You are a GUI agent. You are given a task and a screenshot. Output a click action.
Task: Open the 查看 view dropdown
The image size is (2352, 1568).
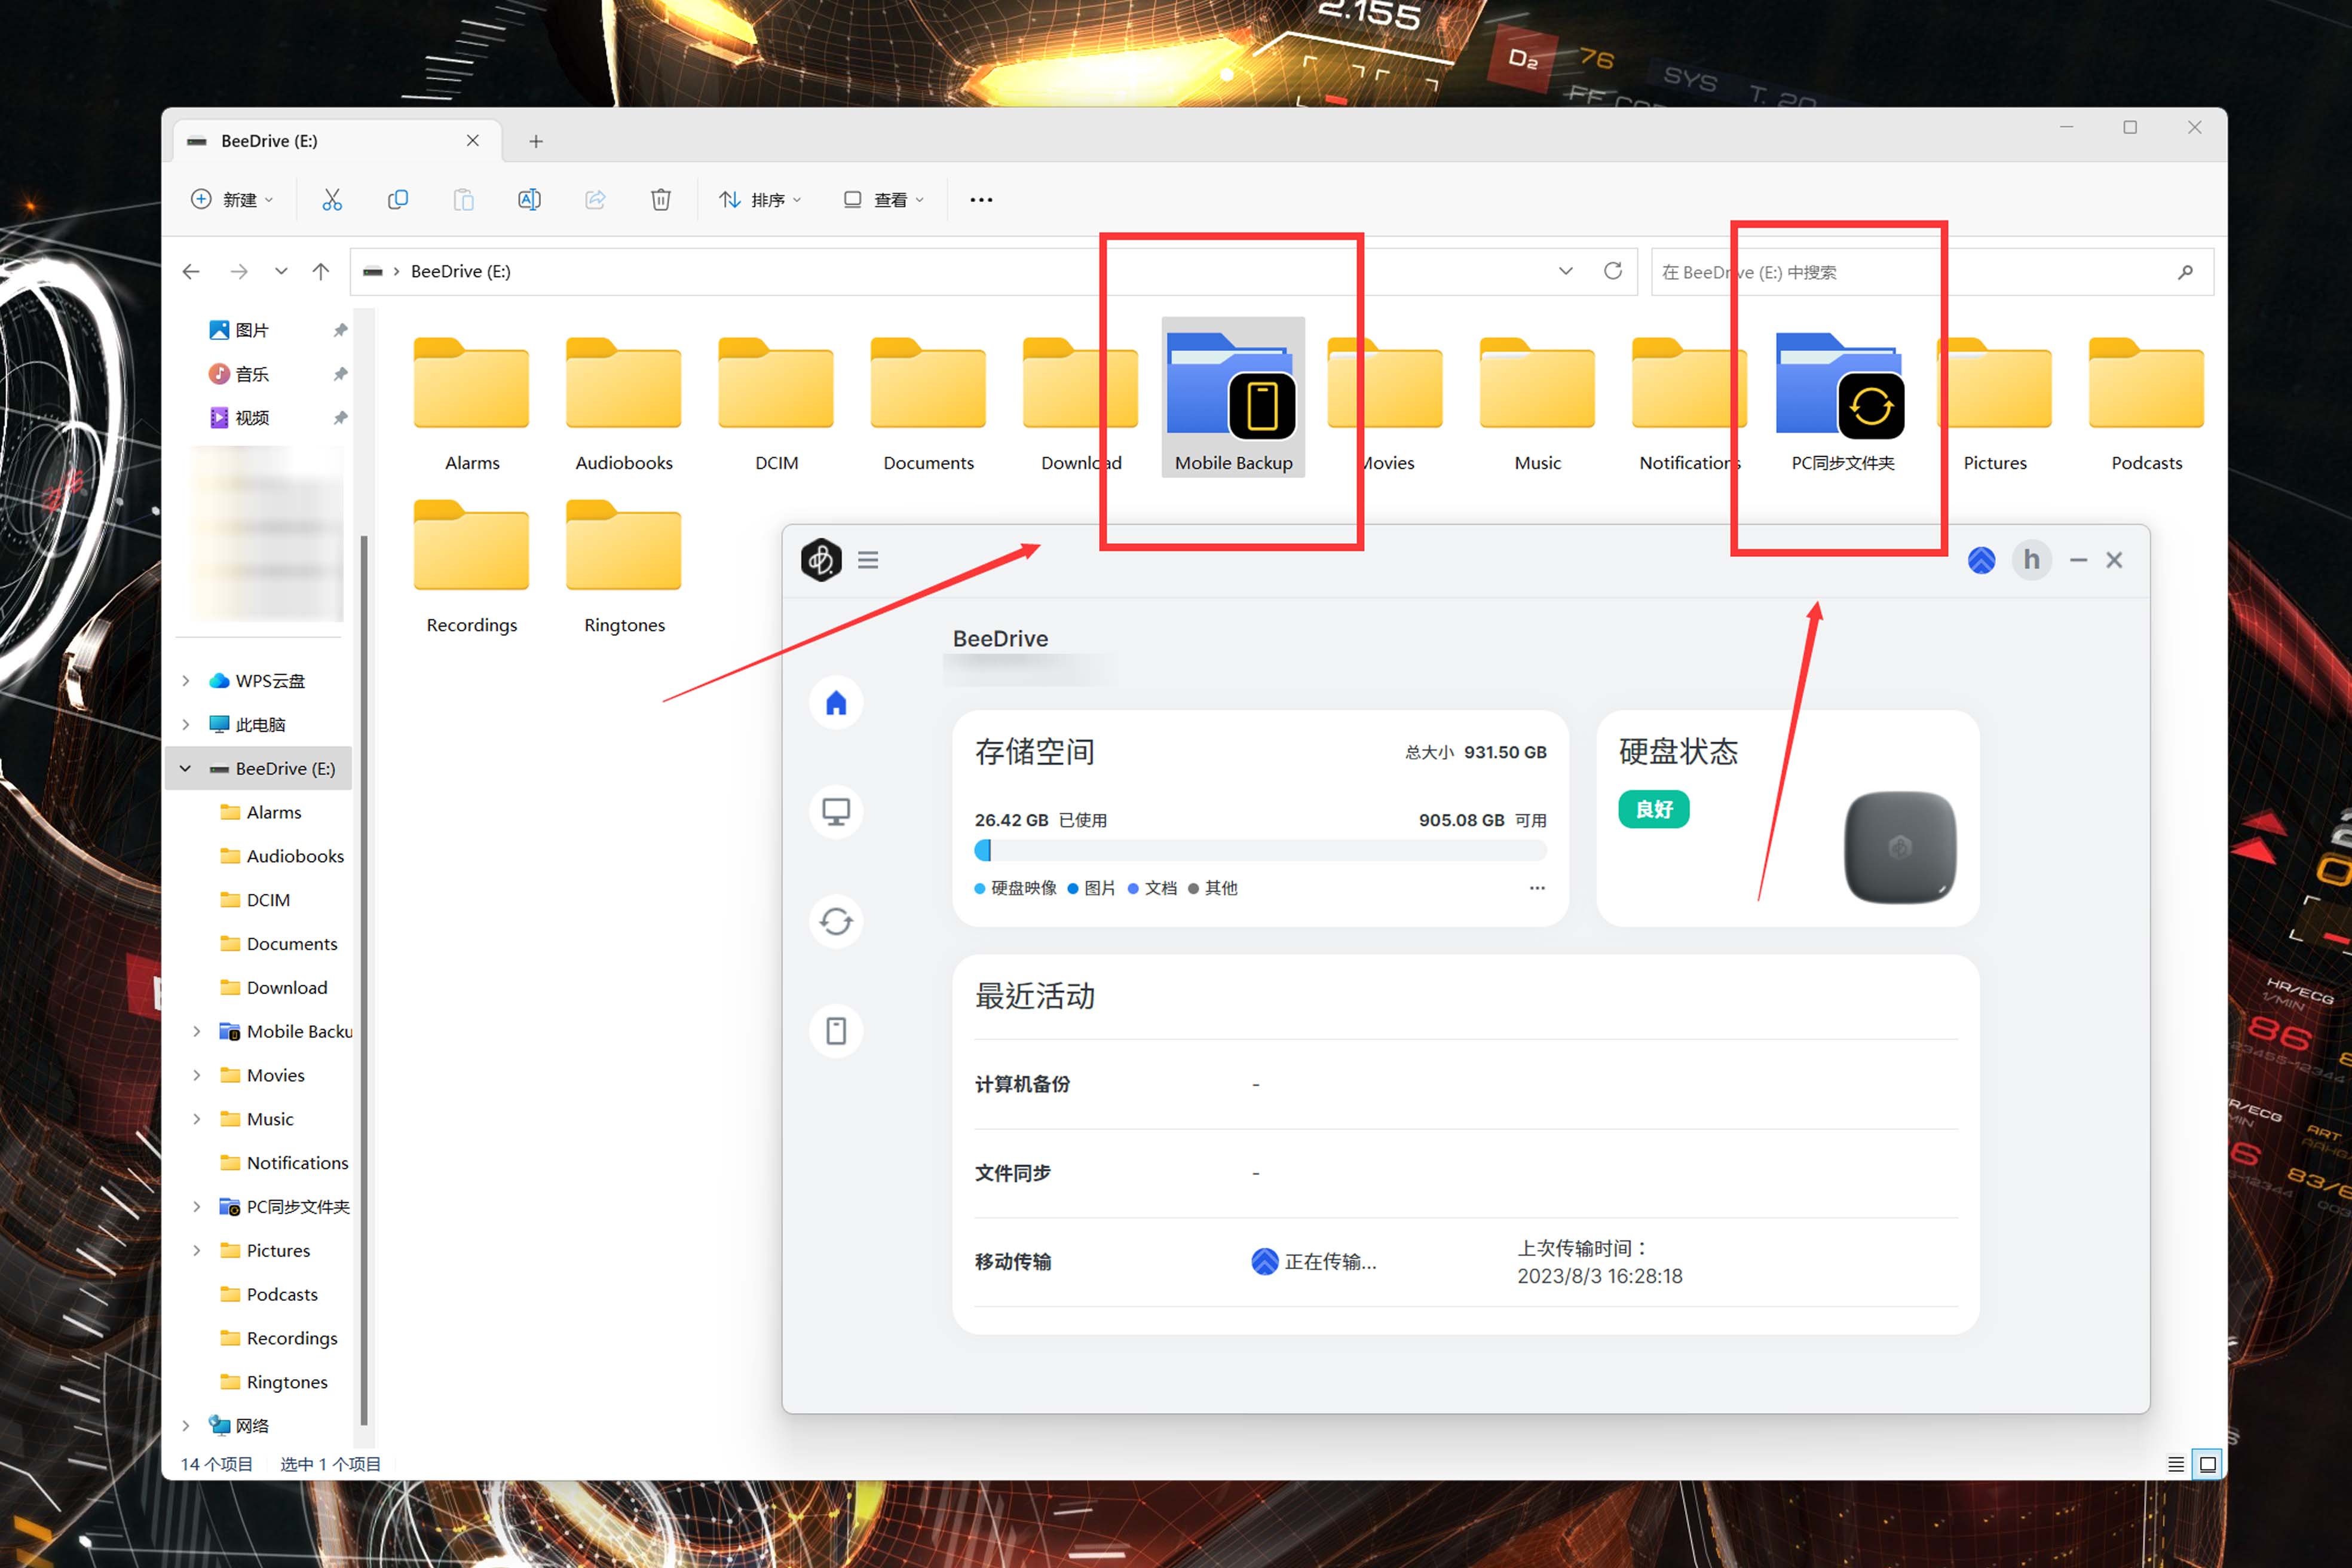[884, 200]
